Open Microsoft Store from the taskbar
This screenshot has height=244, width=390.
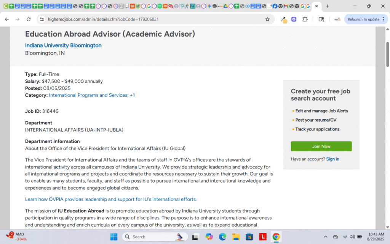click(249, 237)
